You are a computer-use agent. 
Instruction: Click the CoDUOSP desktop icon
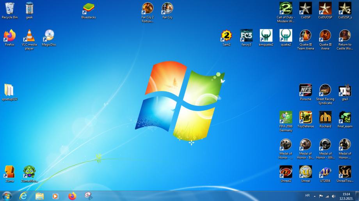point(325,11)
